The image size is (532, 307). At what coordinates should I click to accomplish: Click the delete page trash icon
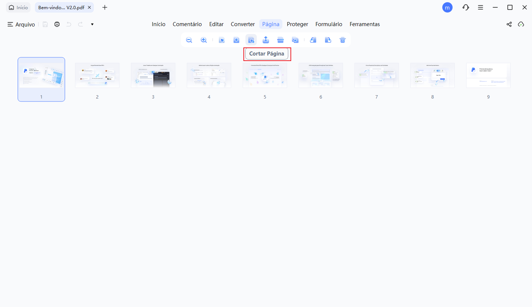click(342, 40)
